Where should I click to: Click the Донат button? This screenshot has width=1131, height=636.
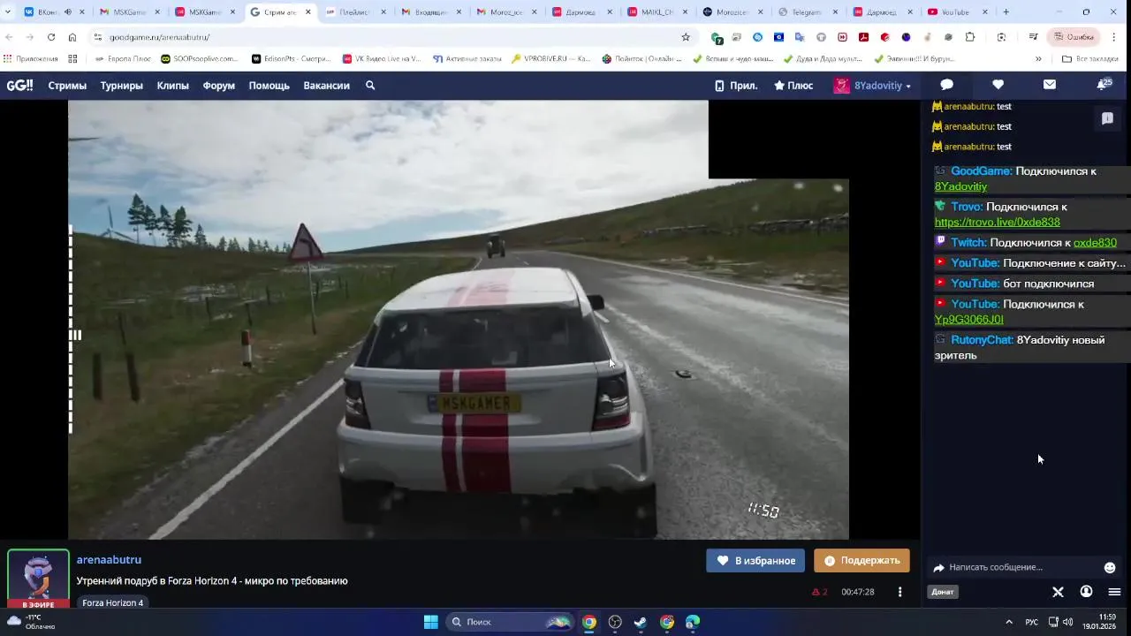pyautogui.click(x=943, y=592)
